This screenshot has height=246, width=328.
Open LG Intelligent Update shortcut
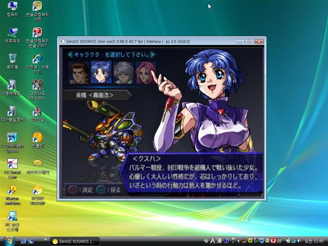(12, 143)
